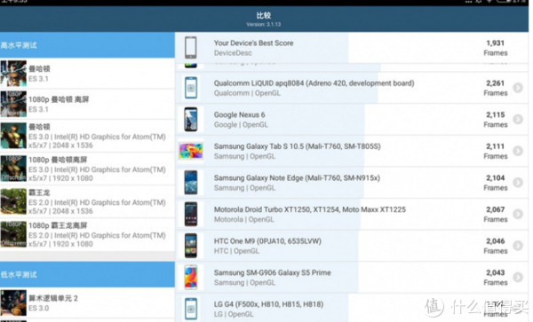Viewport: 533px width, 322px height.
Task: Click Qualcomm | OpenGL subtitle
Action: pos(247,93)
